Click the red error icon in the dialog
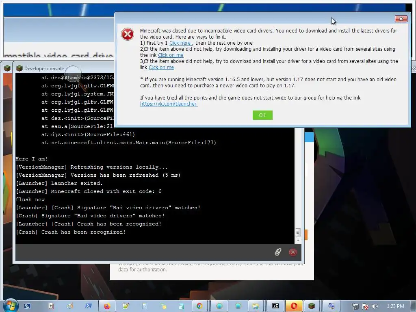Screen dimensions: 416x312 (128, 34)
